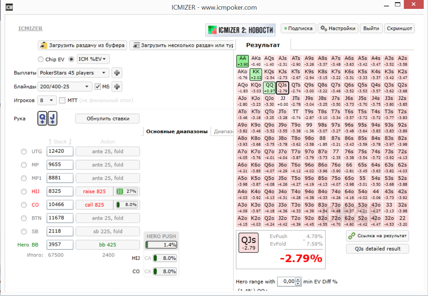Image resolution: width=428 pixels, height=296 pixels.
Task: Take a screenshot with the Скриншот button
Action: 400,28
